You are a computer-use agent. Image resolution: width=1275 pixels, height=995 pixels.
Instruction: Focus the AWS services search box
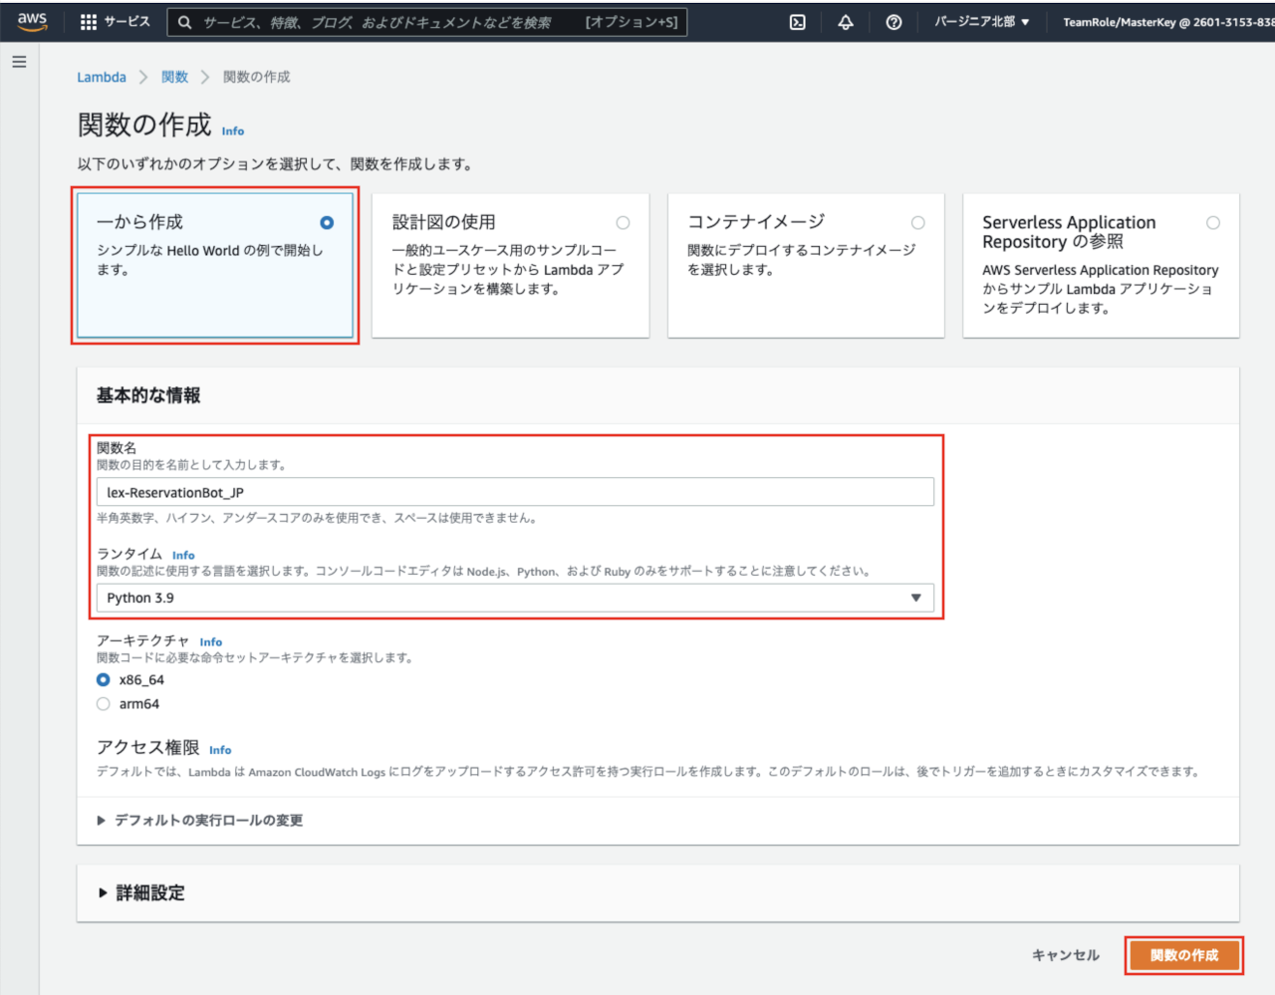pyautogui.click(x=427, y=21)
